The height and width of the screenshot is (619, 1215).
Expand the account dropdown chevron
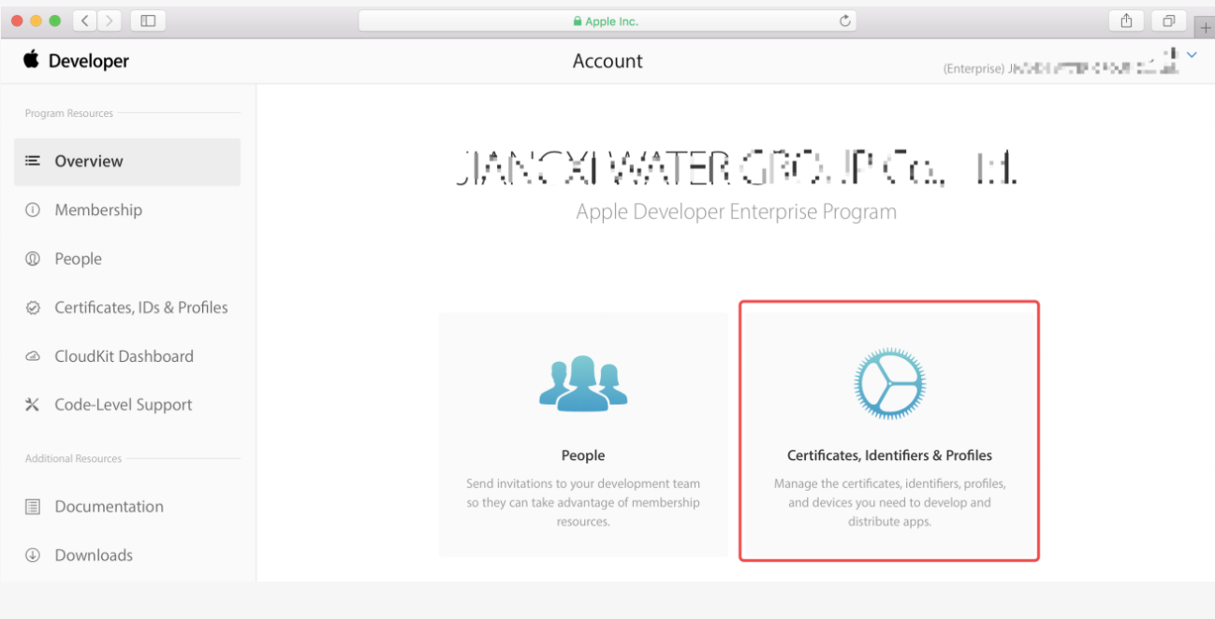point(1192,55)
